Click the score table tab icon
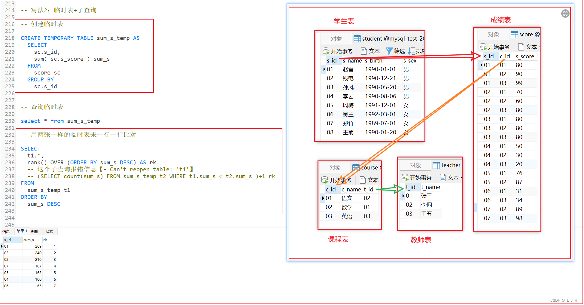The image size is (584, 305). coord(514,35)
